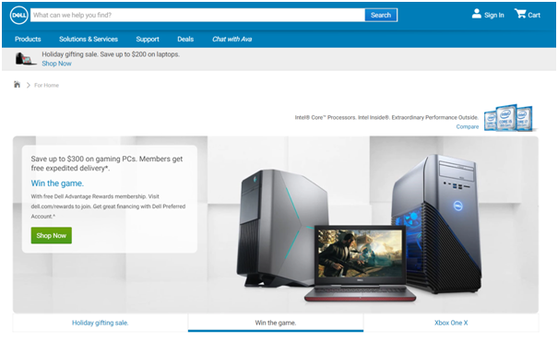Click the Search button
This screenshot has height=342, width=558.
click(x=381, y=15)
